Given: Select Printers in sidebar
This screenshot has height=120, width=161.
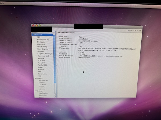Looking at the screenshot, I should 41,69.
